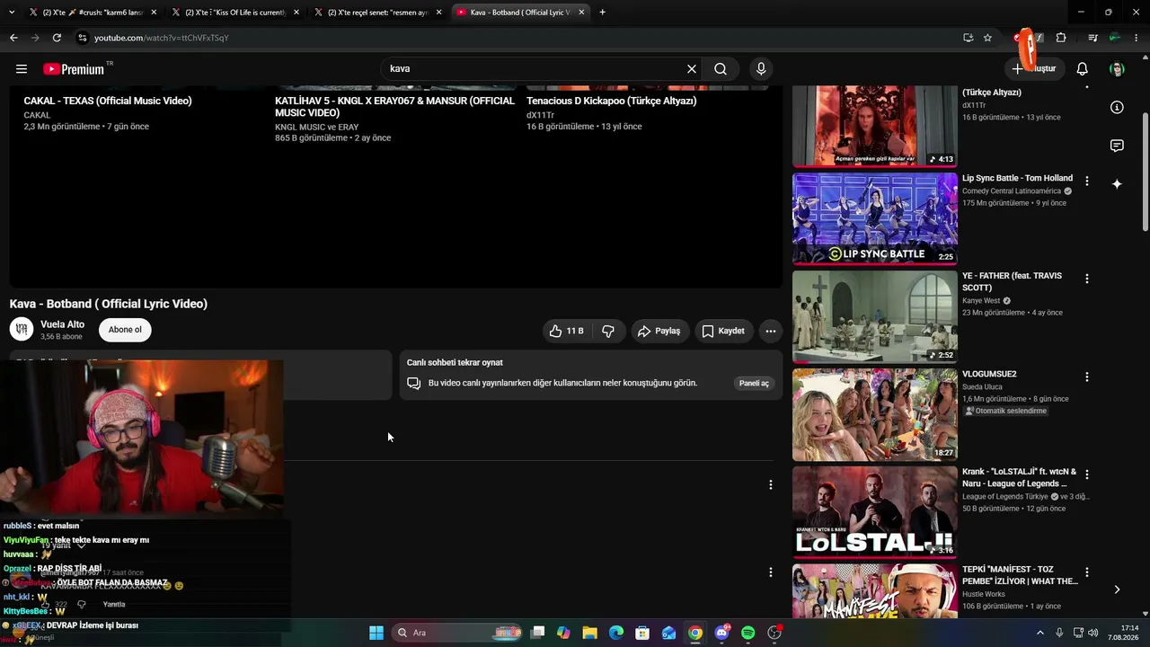Open options menu for Lip Sync Battle video
Image resolution: width=1150 pixels, height=647 pixels.
click(x=1086, y=181)
